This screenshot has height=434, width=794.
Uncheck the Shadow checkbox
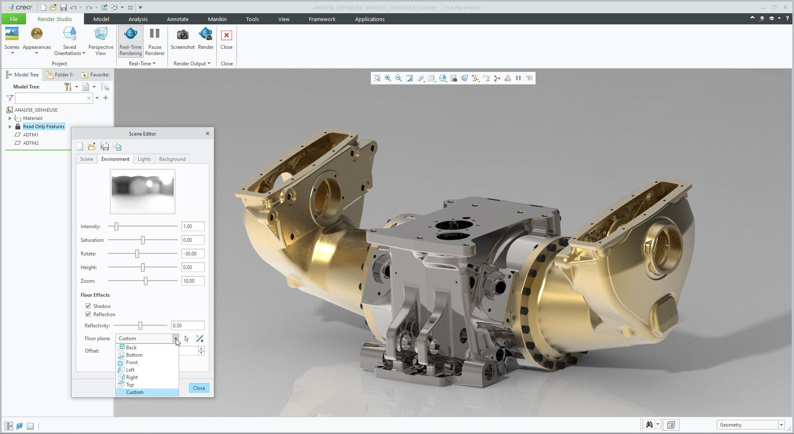pyautogui.click(x=88, y=306)
